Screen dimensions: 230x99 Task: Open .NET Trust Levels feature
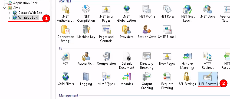[x=187, y=14]
